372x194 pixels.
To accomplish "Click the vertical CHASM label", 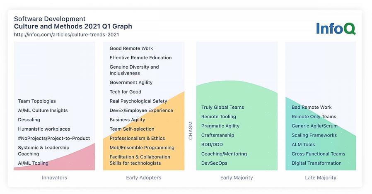I will coord(191,130).
